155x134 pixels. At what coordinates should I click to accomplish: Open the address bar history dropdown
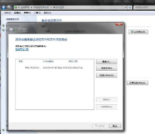pyautogui.click(x=126, y=7)
